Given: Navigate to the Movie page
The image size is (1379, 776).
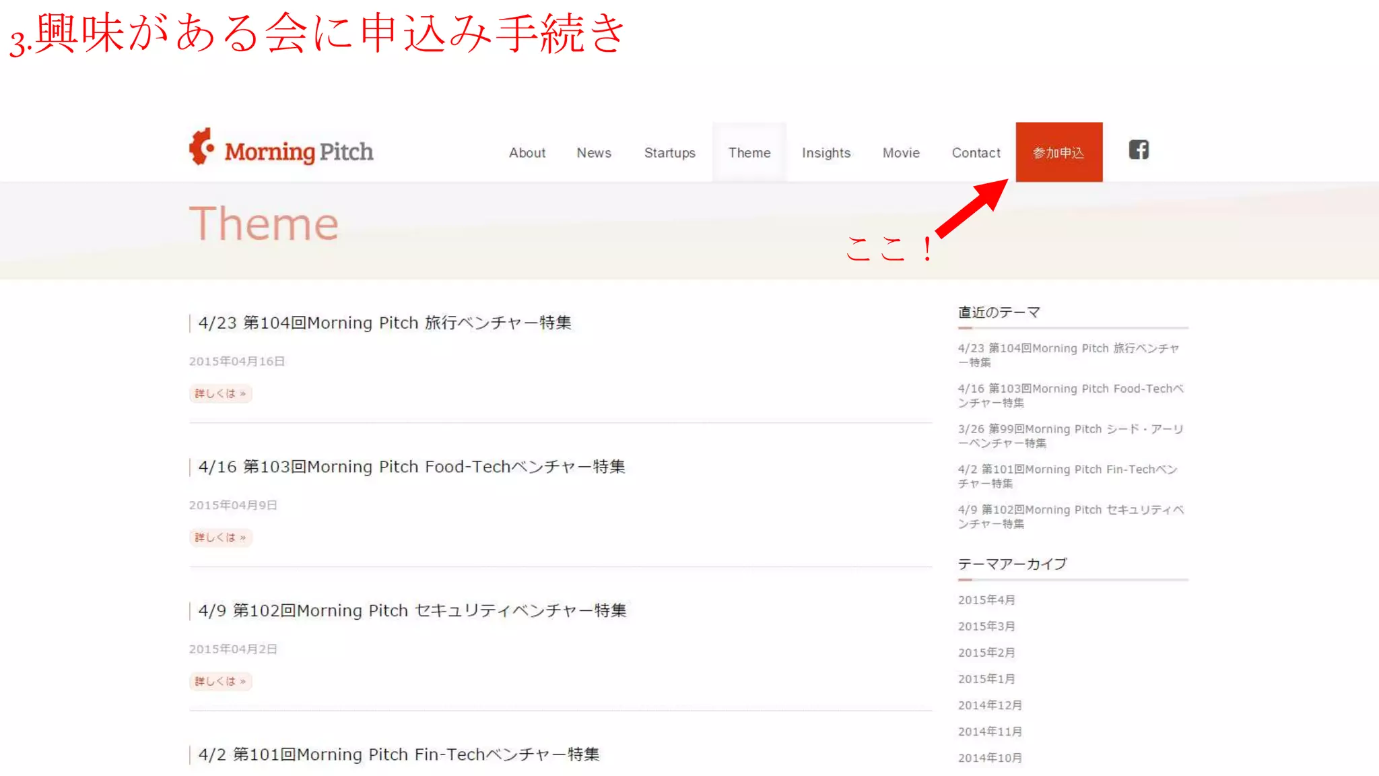Looking at the screenshot, I should (x=900, y=153).
